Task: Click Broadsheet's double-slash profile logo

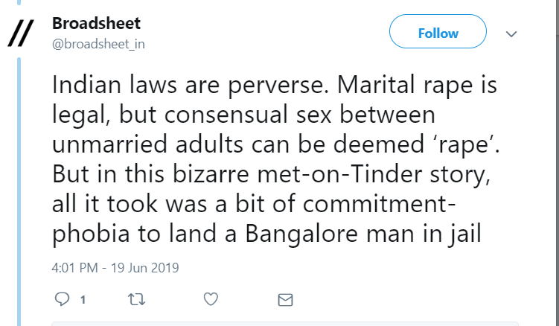Action: 21,33
